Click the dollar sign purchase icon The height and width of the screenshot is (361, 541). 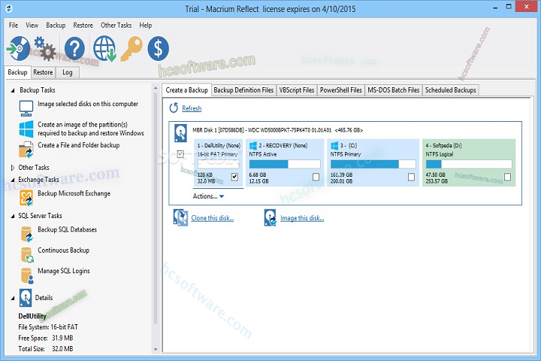(158, 49)
